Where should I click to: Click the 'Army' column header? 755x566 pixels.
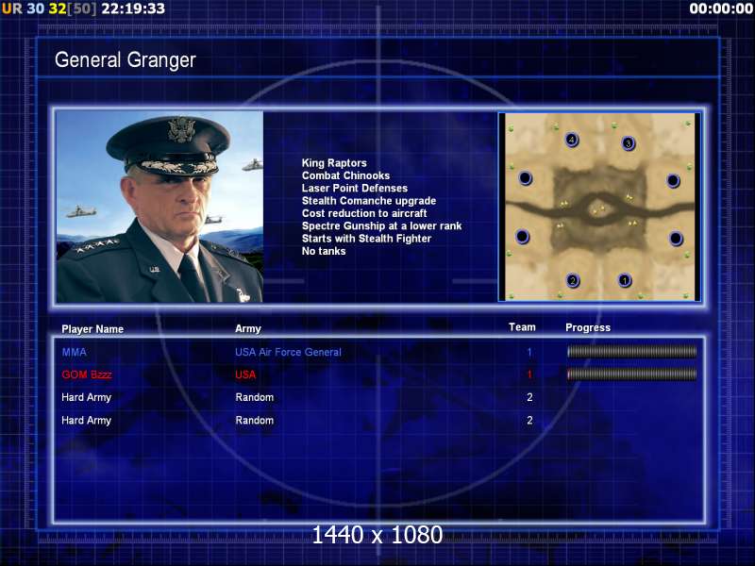point(248,328)
